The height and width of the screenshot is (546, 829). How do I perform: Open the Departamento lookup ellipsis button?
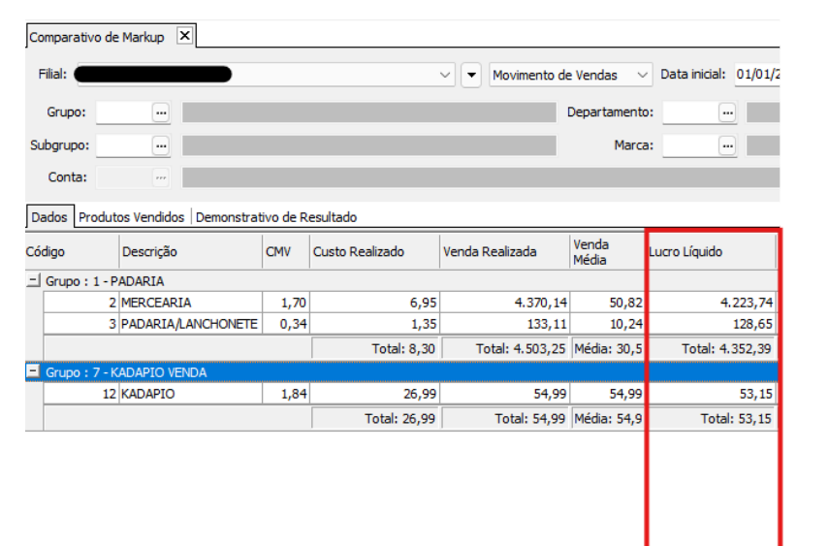pos(727,112)
